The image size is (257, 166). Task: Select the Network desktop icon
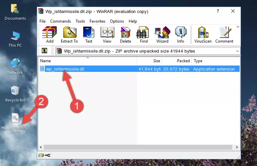[x=15, y=66]
